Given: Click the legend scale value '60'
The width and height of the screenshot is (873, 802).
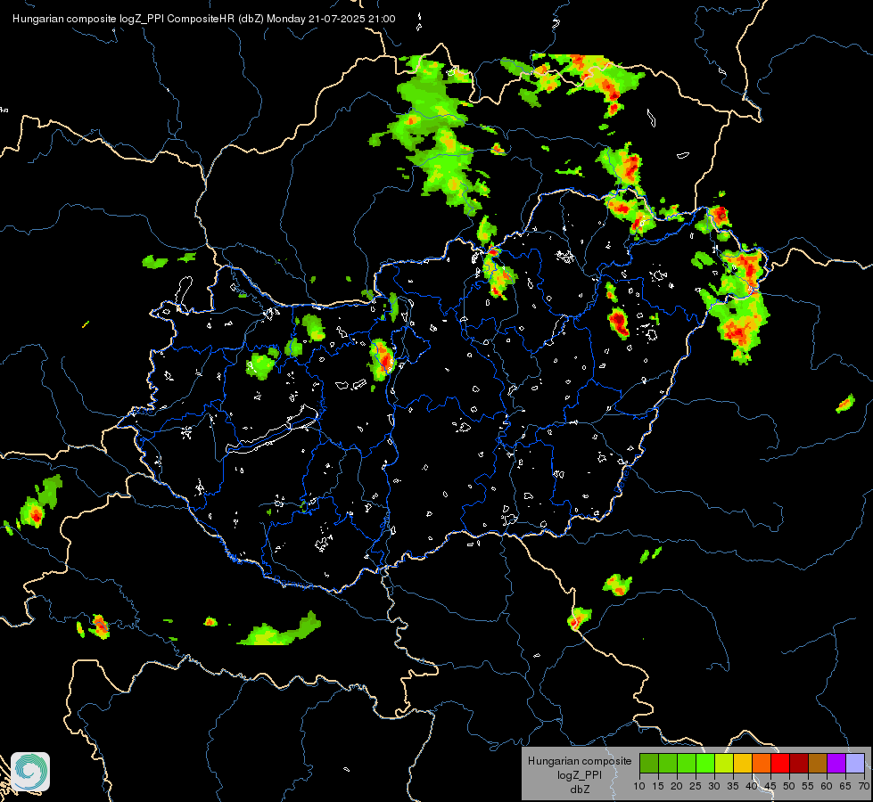Looking at the screenshot, I should (827, 787).
